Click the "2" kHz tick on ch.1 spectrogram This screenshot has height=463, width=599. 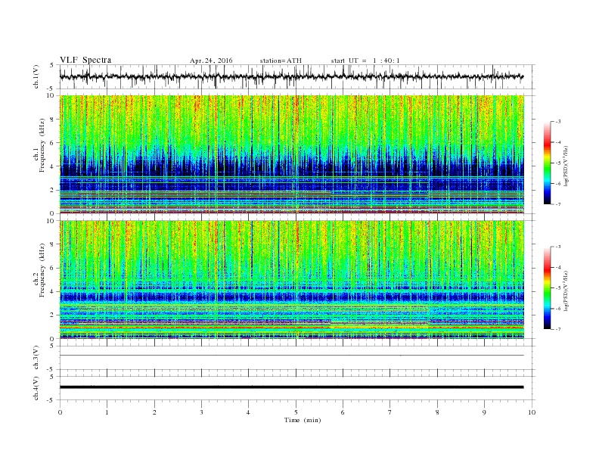pos(52,190)
